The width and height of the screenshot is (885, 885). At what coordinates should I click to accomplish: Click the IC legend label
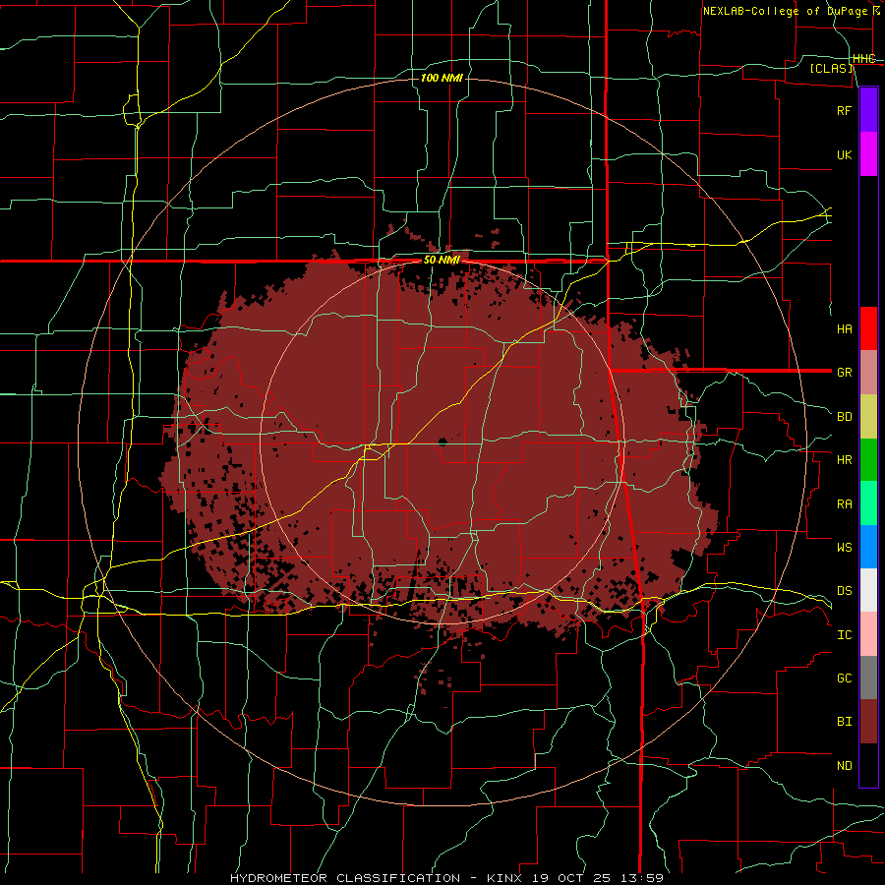(x=844, y=635)
